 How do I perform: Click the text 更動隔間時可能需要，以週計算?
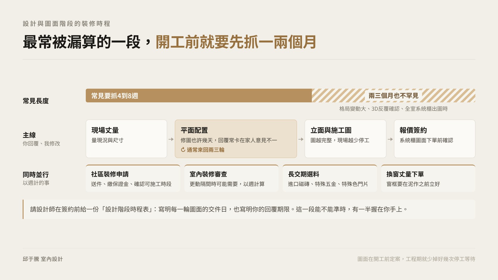pyautogui.click(x=227, y=184)
